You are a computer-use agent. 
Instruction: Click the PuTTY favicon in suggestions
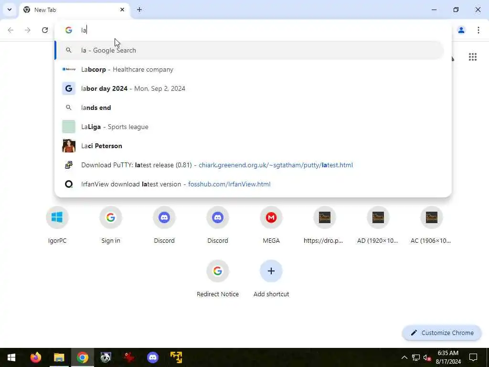[69, 165]
